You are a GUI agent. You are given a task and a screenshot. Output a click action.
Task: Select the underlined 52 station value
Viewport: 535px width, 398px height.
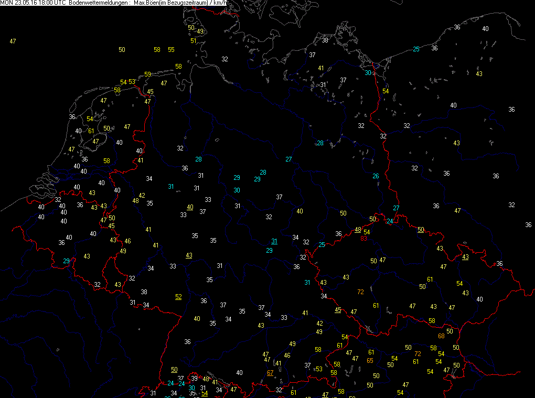click(x=178, y=297)
